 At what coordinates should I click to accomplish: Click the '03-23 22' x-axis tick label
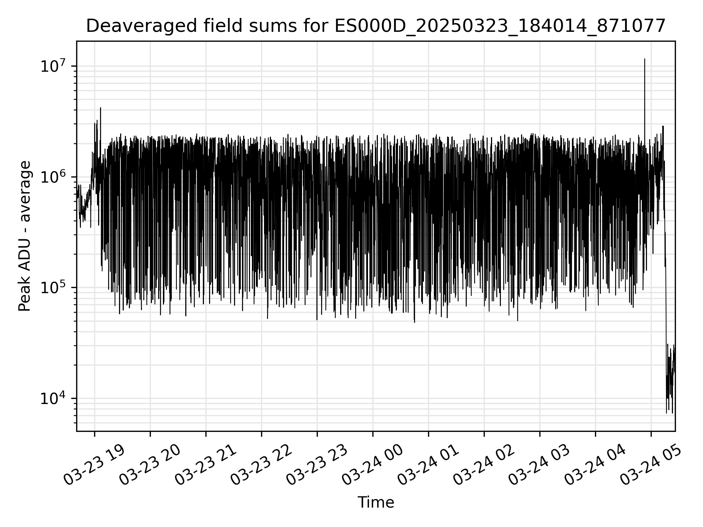point(261,465)
